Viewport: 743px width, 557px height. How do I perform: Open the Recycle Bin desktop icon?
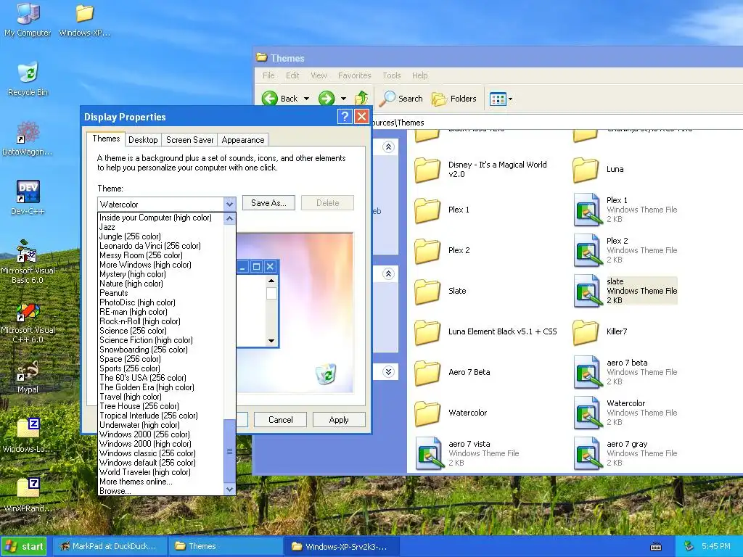point(28,78)
